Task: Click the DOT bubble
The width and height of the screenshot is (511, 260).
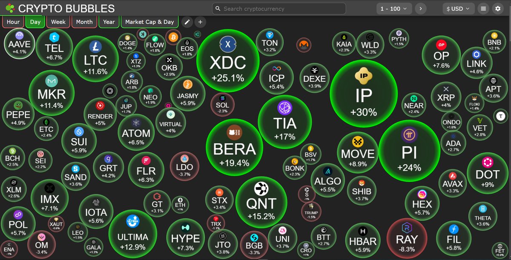Action: 488,173
